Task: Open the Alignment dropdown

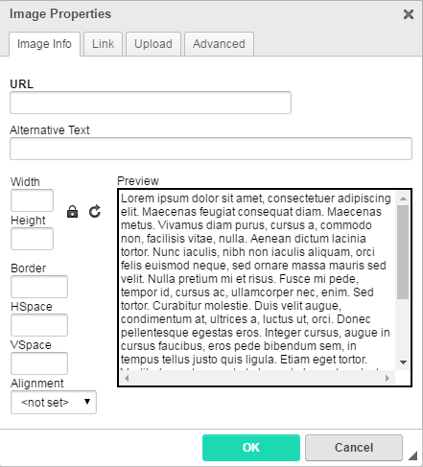Action: tap(54, 402)
